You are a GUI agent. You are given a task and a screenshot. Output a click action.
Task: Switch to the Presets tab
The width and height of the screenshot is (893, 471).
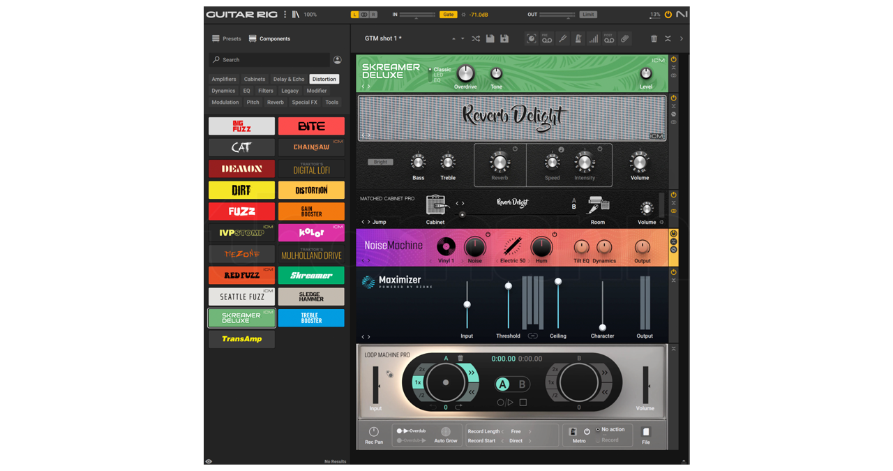point(226,39)
